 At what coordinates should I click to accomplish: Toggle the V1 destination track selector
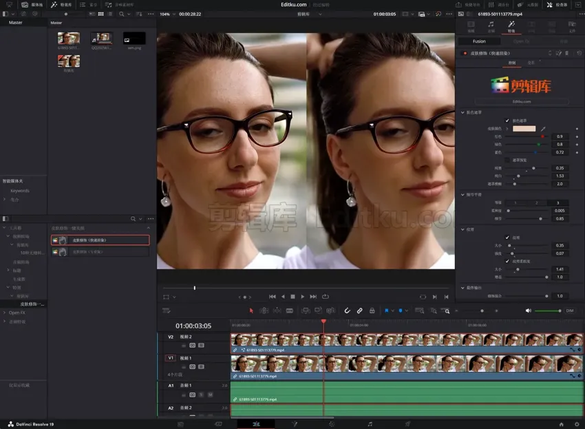(x=171, y=358)
